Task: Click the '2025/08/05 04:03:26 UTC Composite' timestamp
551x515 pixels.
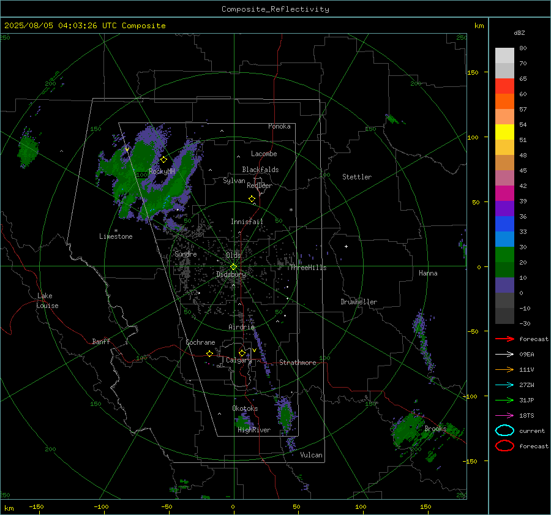Action: coord(84,26)
